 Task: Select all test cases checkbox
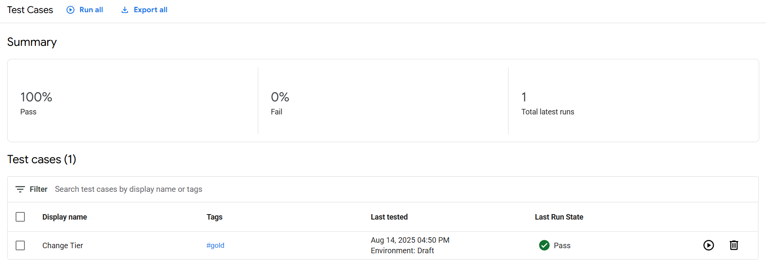point(20,217)
